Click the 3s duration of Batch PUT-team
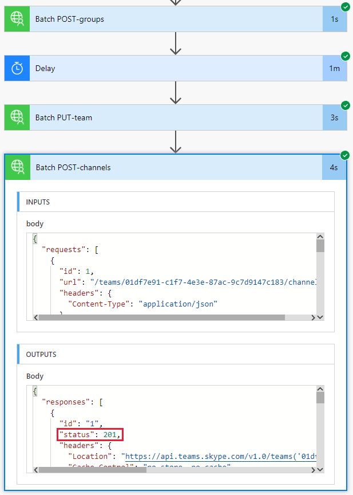 (x=334, y=118)
